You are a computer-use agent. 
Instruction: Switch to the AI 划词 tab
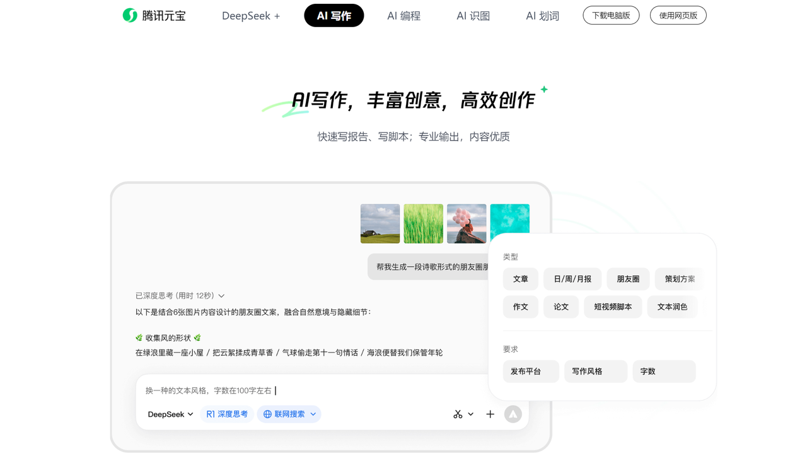pos(543,16)
